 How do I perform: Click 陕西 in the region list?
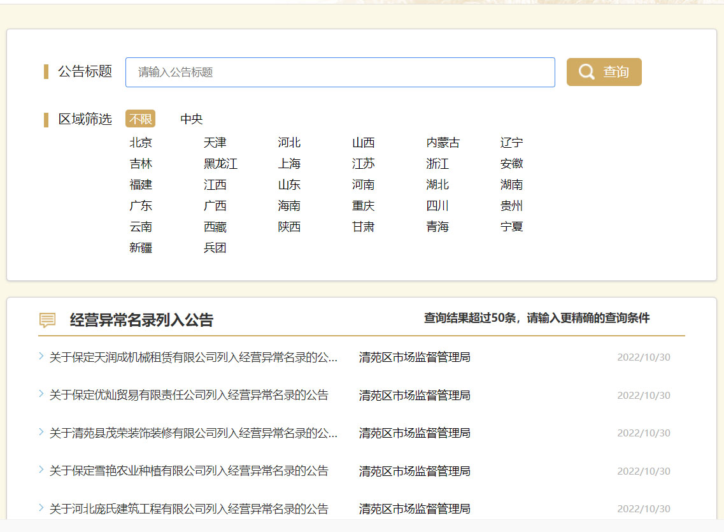point(290,227)
